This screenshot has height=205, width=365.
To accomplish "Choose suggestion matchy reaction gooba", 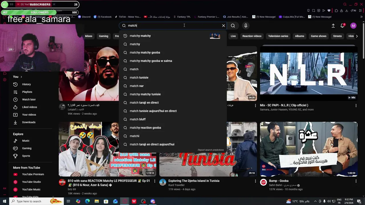I will click(x=173, y=128).
